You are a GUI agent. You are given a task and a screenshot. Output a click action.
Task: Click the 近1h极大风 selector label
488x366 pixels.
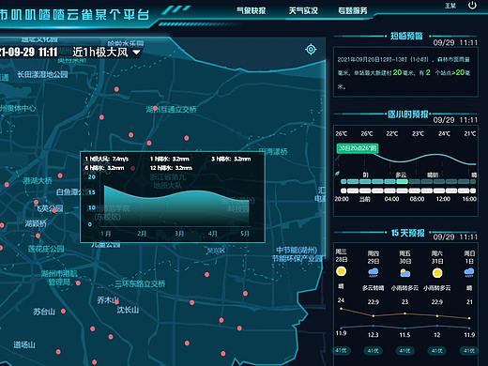click(100, 53)
